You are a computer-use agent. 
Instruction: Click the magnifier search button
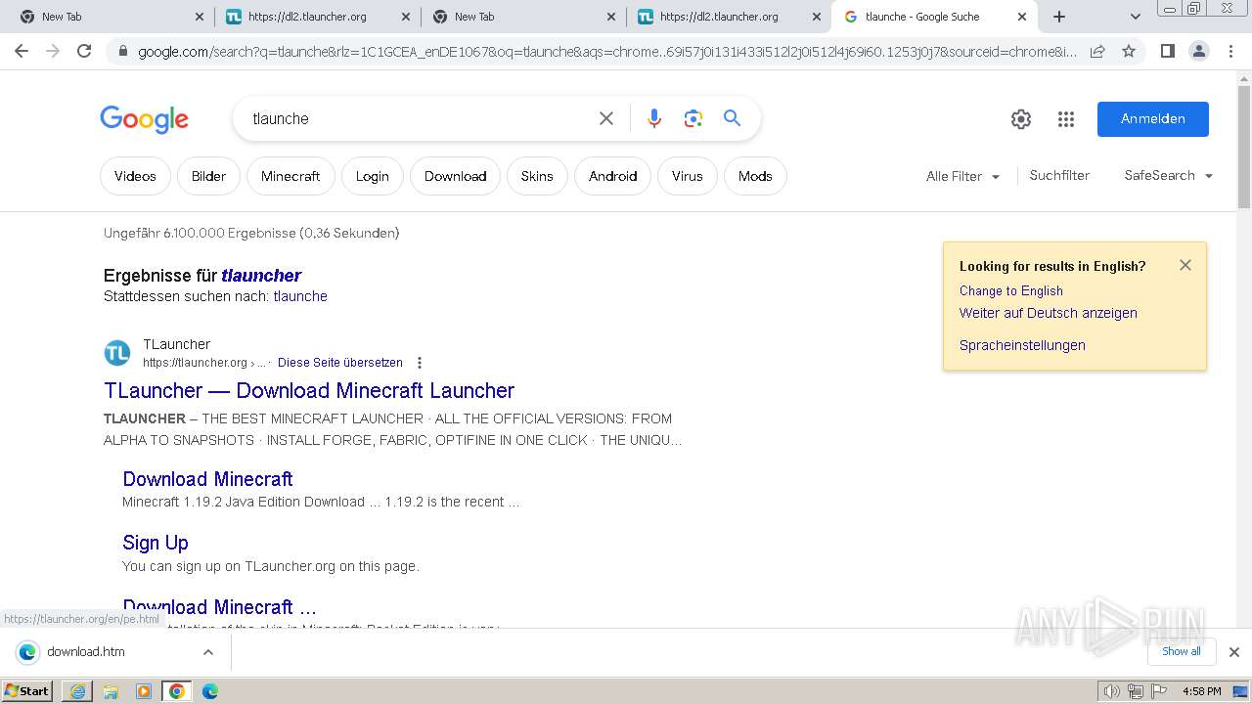(x=732, y=118)
